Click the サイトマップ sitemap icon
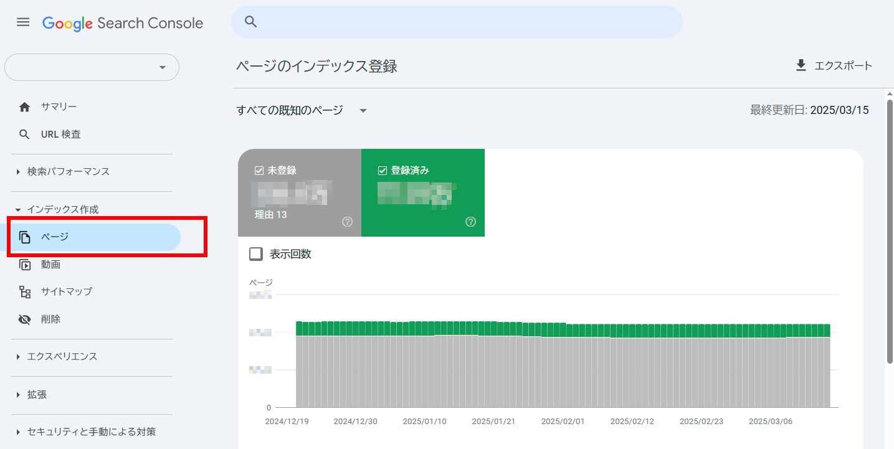894x449 pixels. pyautogui.click(x=25, y=291)
